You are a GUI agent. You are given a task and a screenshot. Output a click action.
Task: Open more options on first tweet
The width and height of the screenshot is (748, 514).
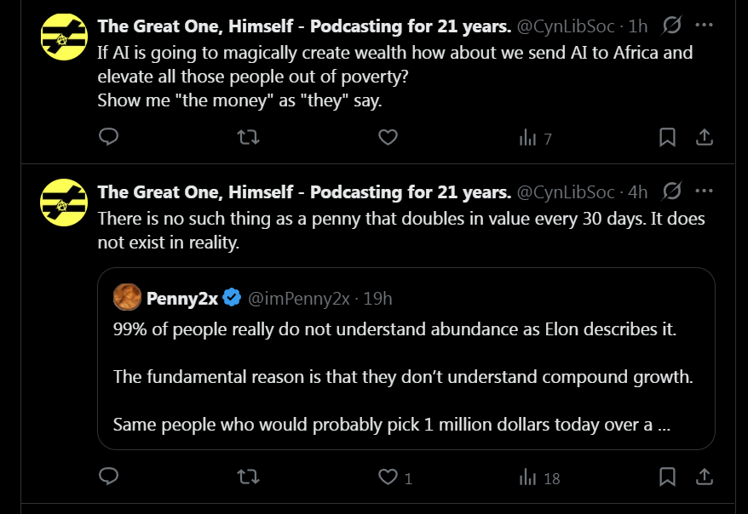(x=705, y=26)
